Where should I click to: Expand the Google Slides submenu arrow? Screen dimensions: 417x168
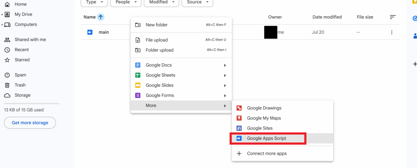[225, 86]
